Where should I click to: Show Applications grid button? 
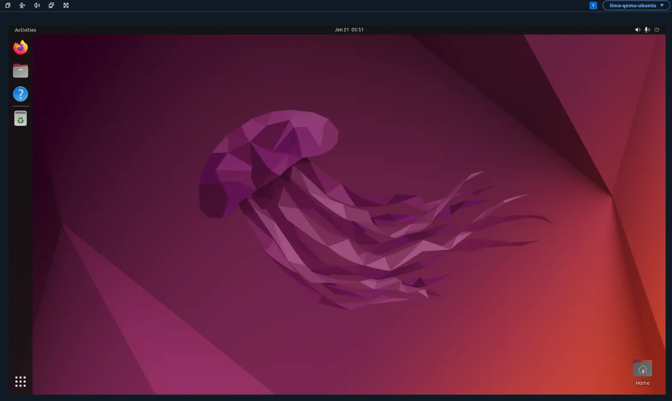coord(21,381)
